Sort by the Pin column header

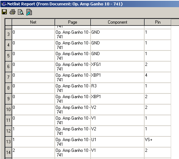pyautogui.click(x=158, y=22)
